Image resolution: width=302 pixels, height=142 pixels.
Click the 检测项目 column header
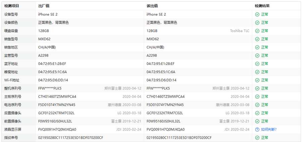[x=12, y=6]
